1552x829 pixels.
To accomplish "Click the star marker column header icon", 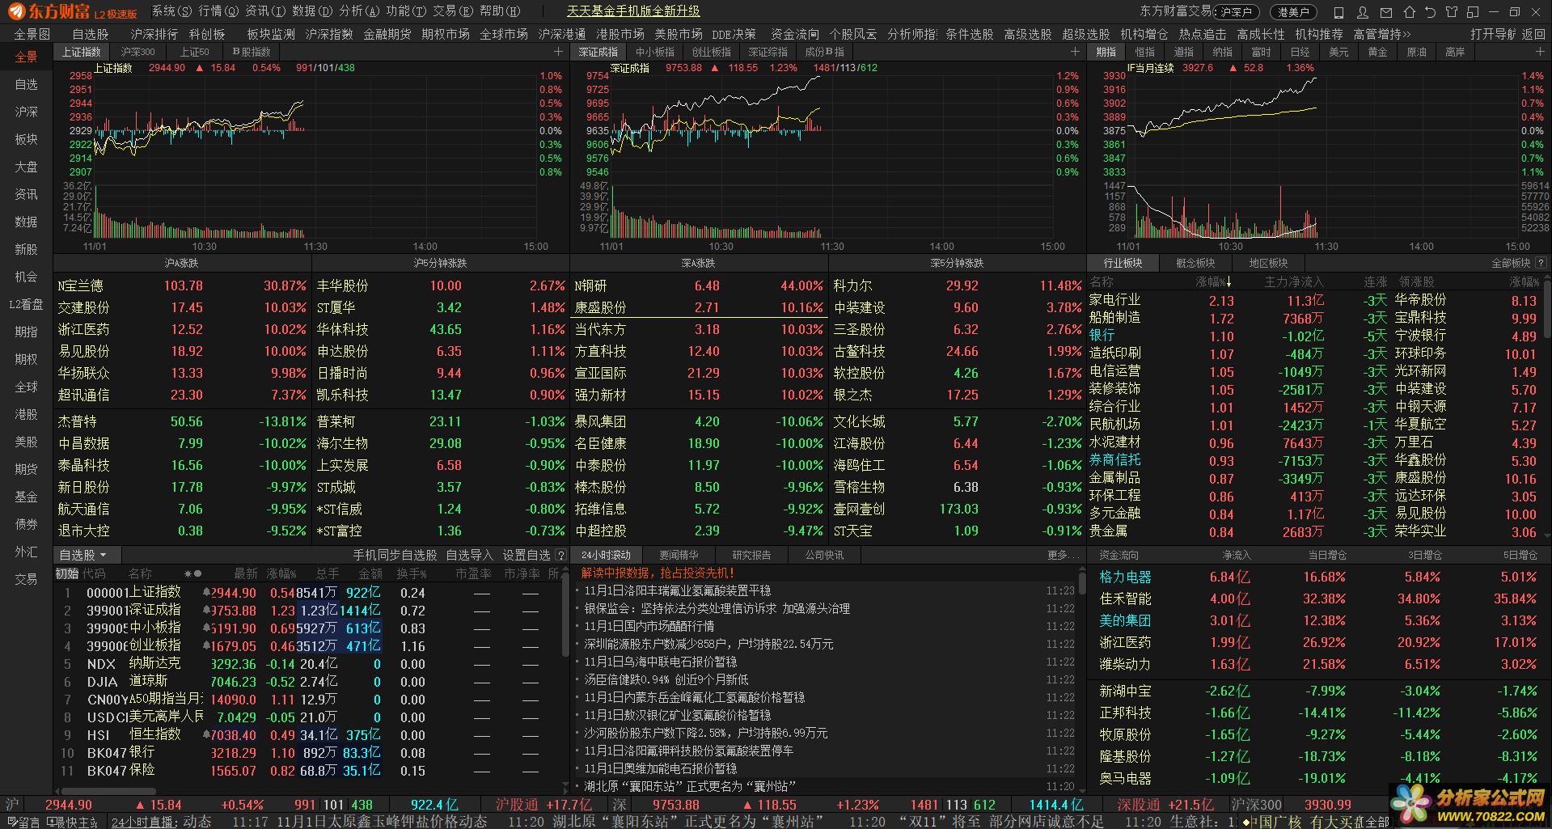I will tap(188, 573).
